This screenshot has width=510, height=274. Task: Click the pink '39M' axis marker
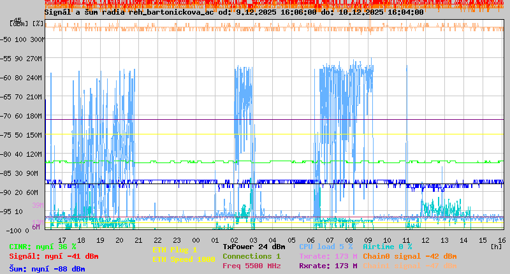click(x=38, y=205)
